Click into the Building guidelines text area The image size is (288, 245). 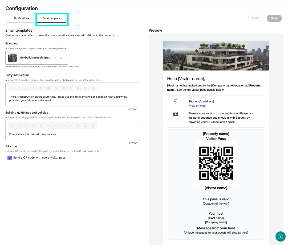[x=72, y=135]
